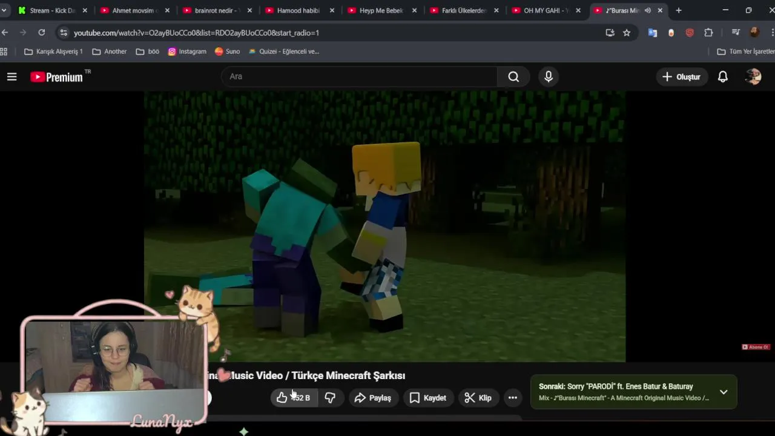Mute the Burası Minecraft tab audio
This screenshot has height=436, width=775.
point(647,10)
